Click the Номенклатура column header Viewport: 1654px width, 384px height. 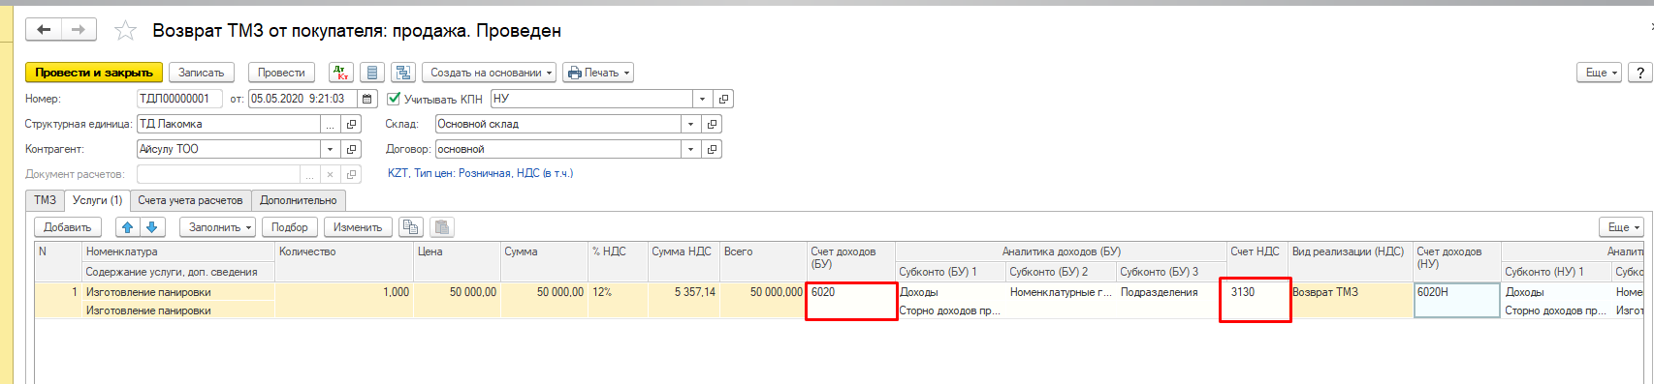[x=178, y=251]
